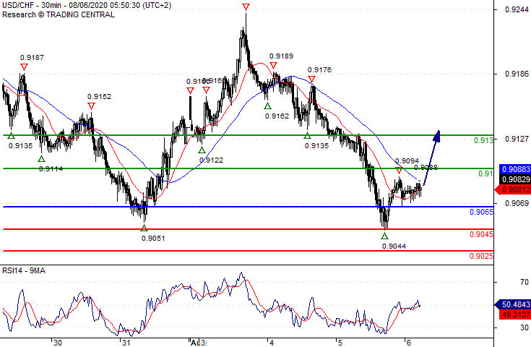Viewport: 531px width, 347px height.
Task: Click the red triangle marker under the 0.9187 label
Action: pos(24,67)
